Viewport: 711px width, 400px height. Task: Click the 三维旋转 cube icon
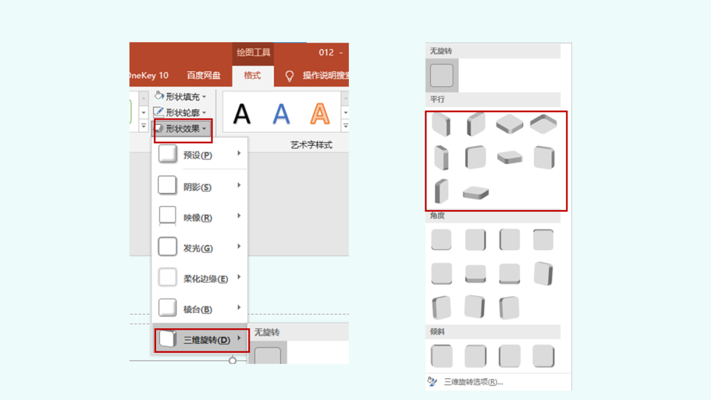(x=168, y=339)
